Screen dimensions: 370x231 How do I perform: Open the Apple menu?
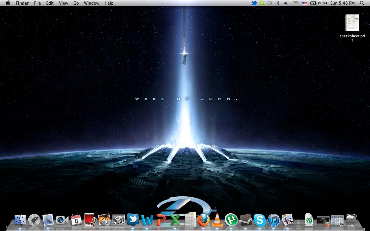pyautogui.click(x=8, y=3)
